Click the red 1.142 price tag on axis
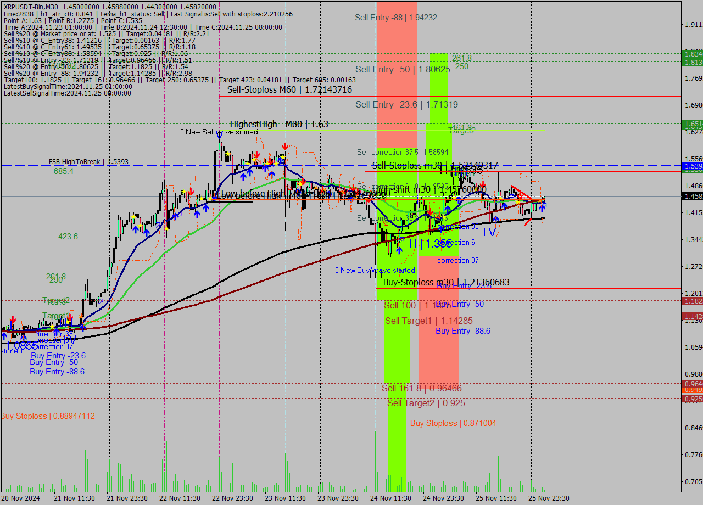Viewport: 703px width, 505px height. click(693, 317)
